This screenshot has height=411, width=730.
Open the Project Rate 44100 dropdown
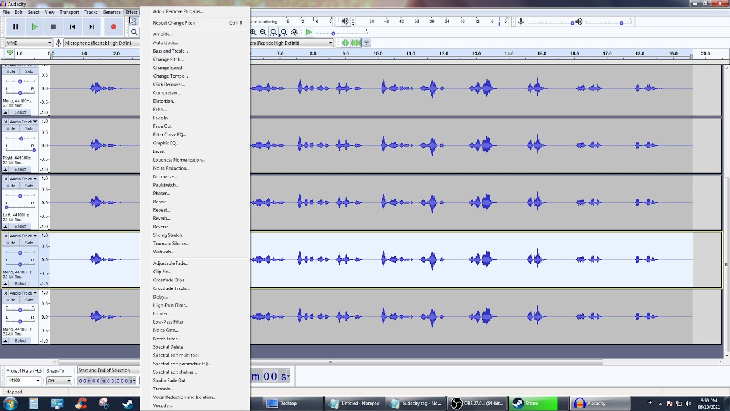click(23, 381)
